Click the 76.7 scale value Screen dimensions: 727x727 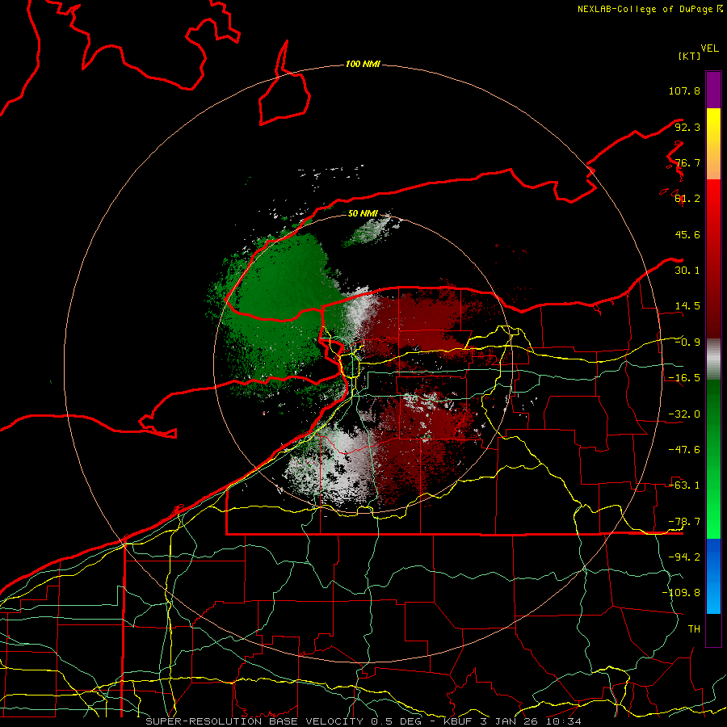coord(687,162)
